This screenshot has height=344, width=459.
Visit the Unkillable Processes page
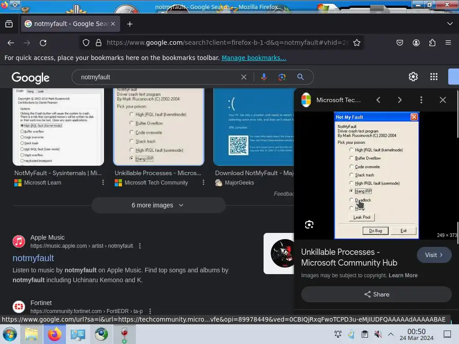434,255
